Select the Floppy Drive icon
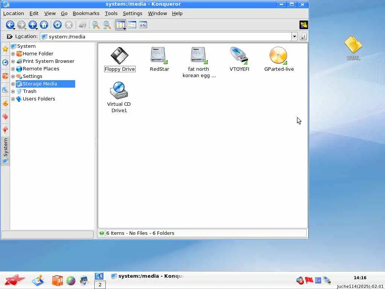 (120, 59)
